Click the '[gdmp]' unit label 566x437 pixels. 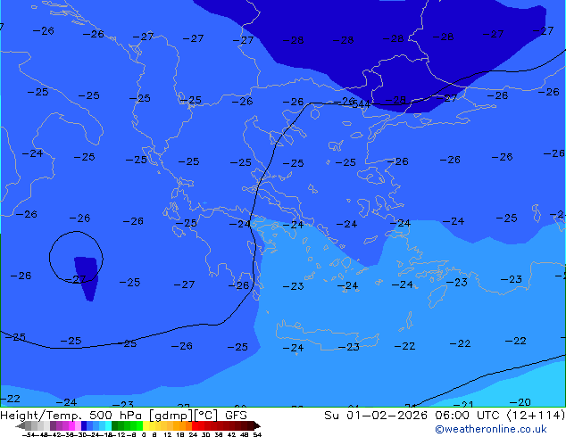click(170, 416)
